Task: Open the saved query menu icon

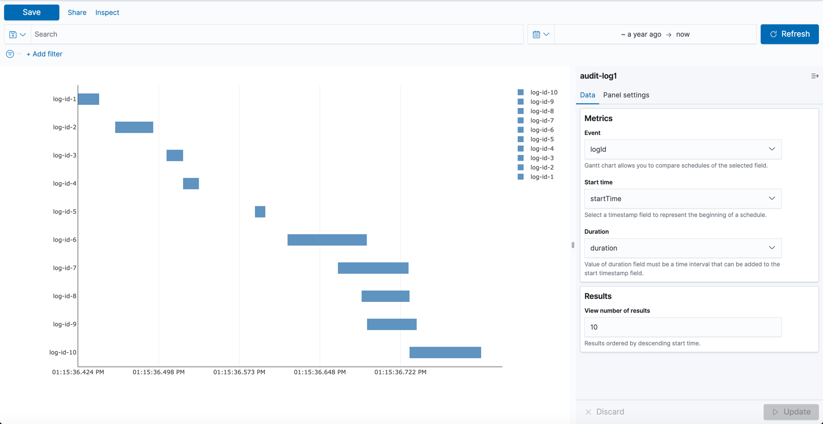Action: [17, 35]
